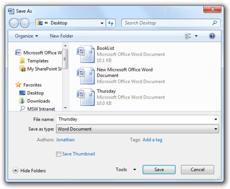Viewport: 230px width, 189px height.
Task: Select the BookList document icon
Action: point(86,54)
